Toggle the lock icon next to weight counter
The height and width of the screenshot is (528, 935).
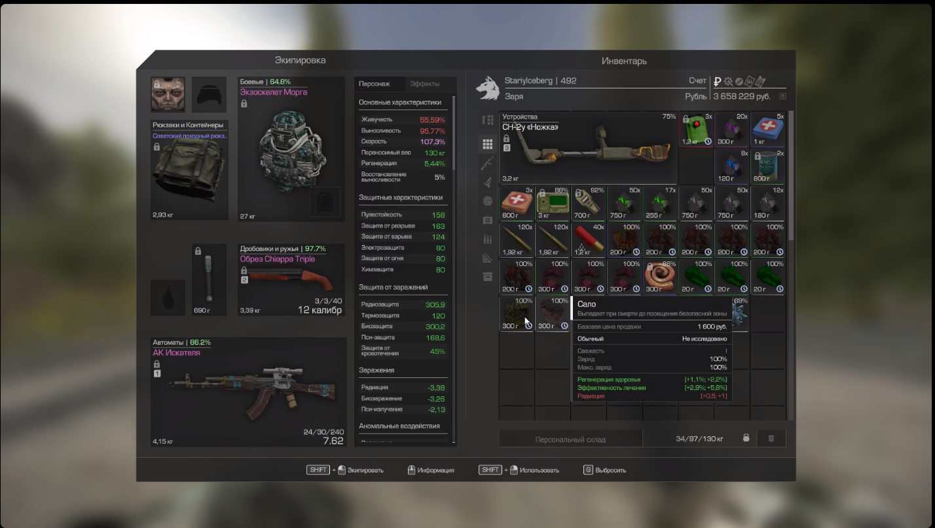[x=746, y=438]
